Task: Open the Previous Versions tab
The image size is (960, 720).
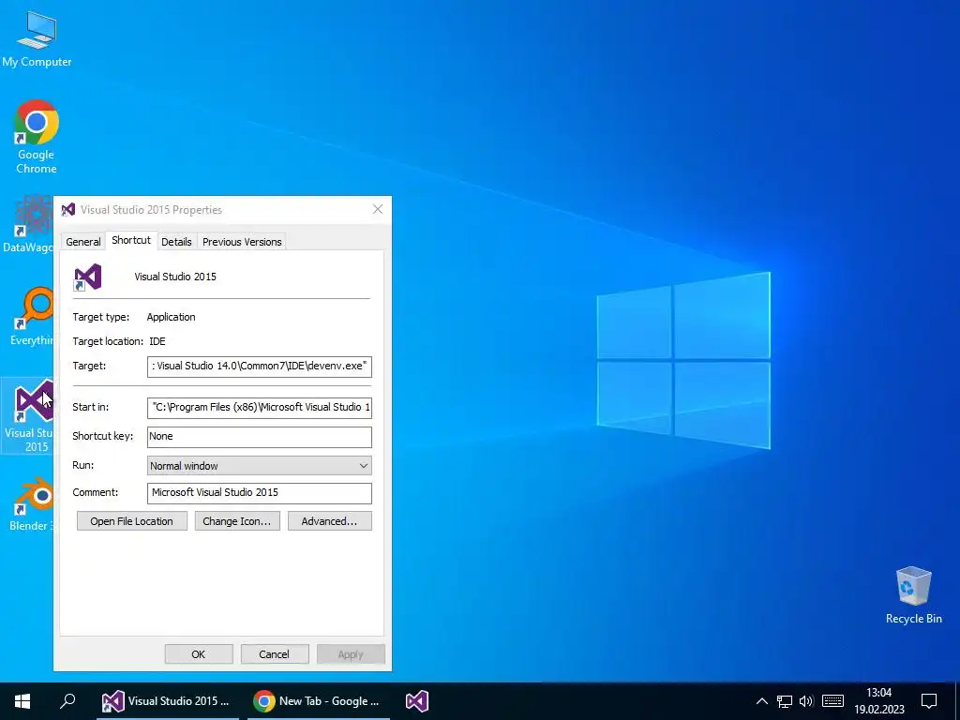Action: pos(242,242)
